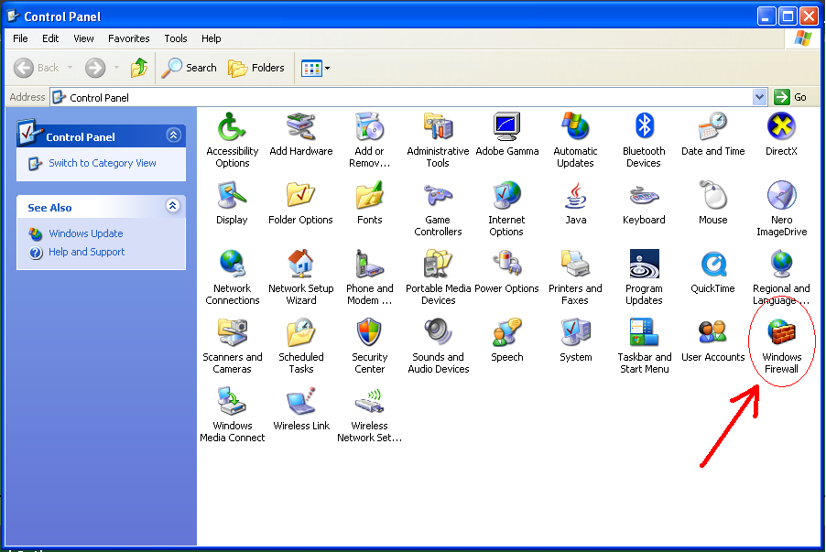Open the Views dropdown in toolbar
The width and height of the screenshot is (826, 552).
click(x=316, y=68)
